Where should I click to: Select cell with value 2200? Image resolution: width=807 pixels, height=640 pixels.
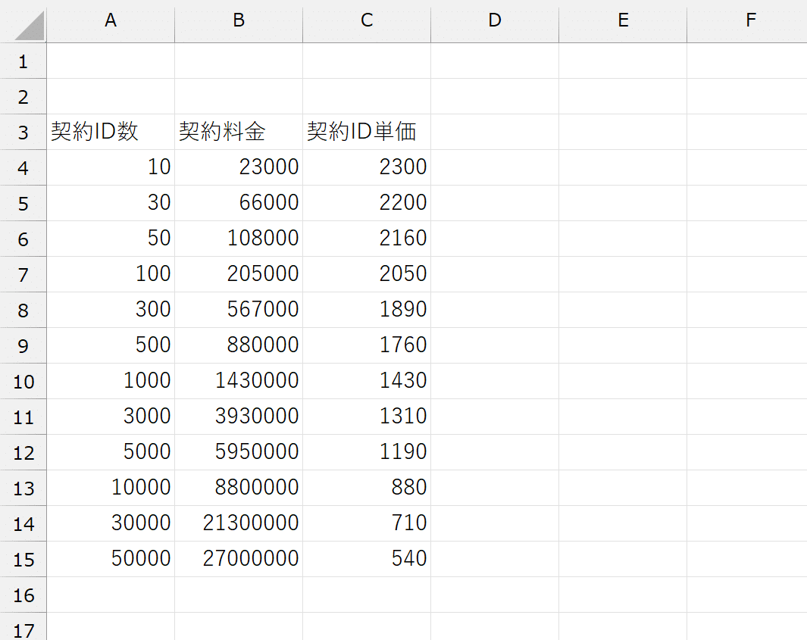(367, 203)
